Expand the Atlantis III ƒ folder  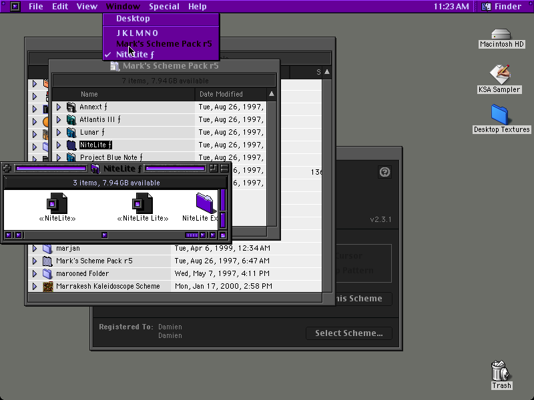[x=59, y=120]
